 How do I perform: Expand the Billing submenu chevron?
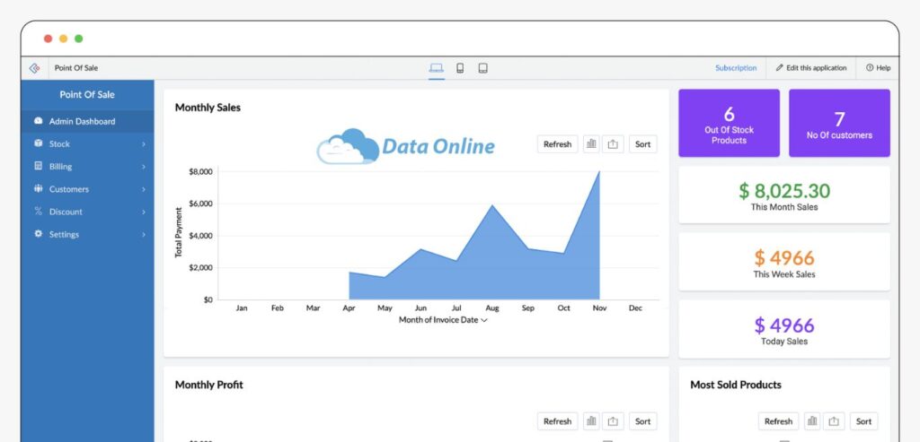click(143, 167)
